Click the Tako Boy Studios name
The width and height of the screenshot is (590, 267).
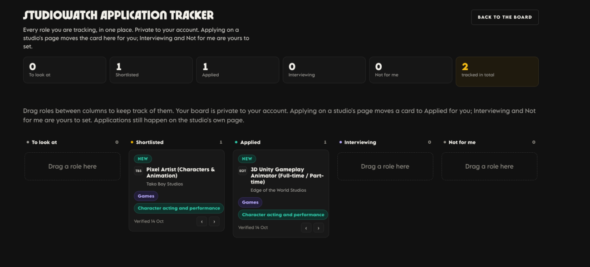165,184
